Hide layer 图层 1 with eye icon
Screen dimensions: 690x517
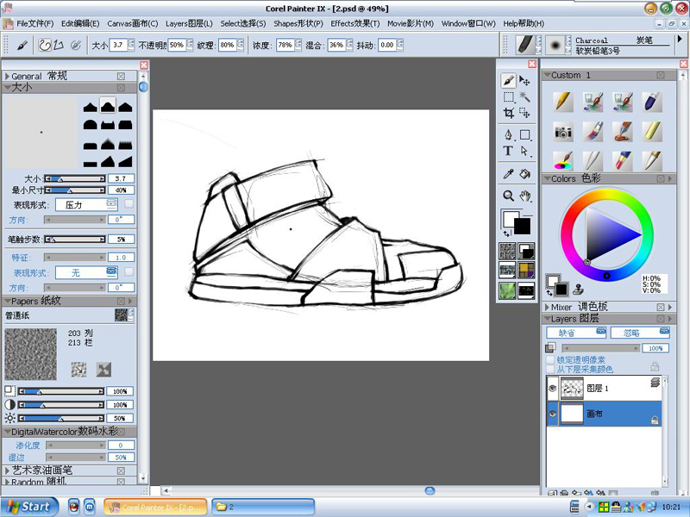(552, 389)
